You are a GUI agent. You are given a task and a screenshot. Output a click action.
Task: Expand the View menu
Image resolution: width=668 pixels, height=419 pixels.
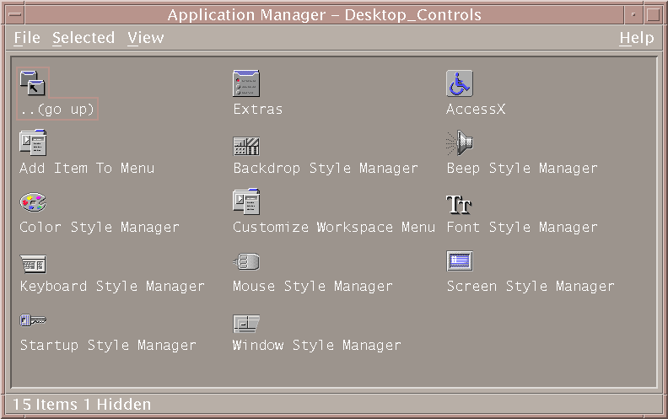click(x=146, y=38)
